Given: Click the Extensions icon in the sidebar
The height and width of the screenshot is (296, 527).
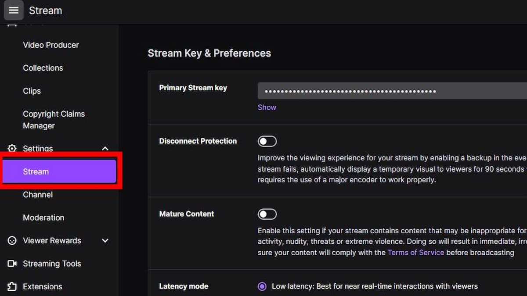Looking at the screenshot, I should [12, 286].
